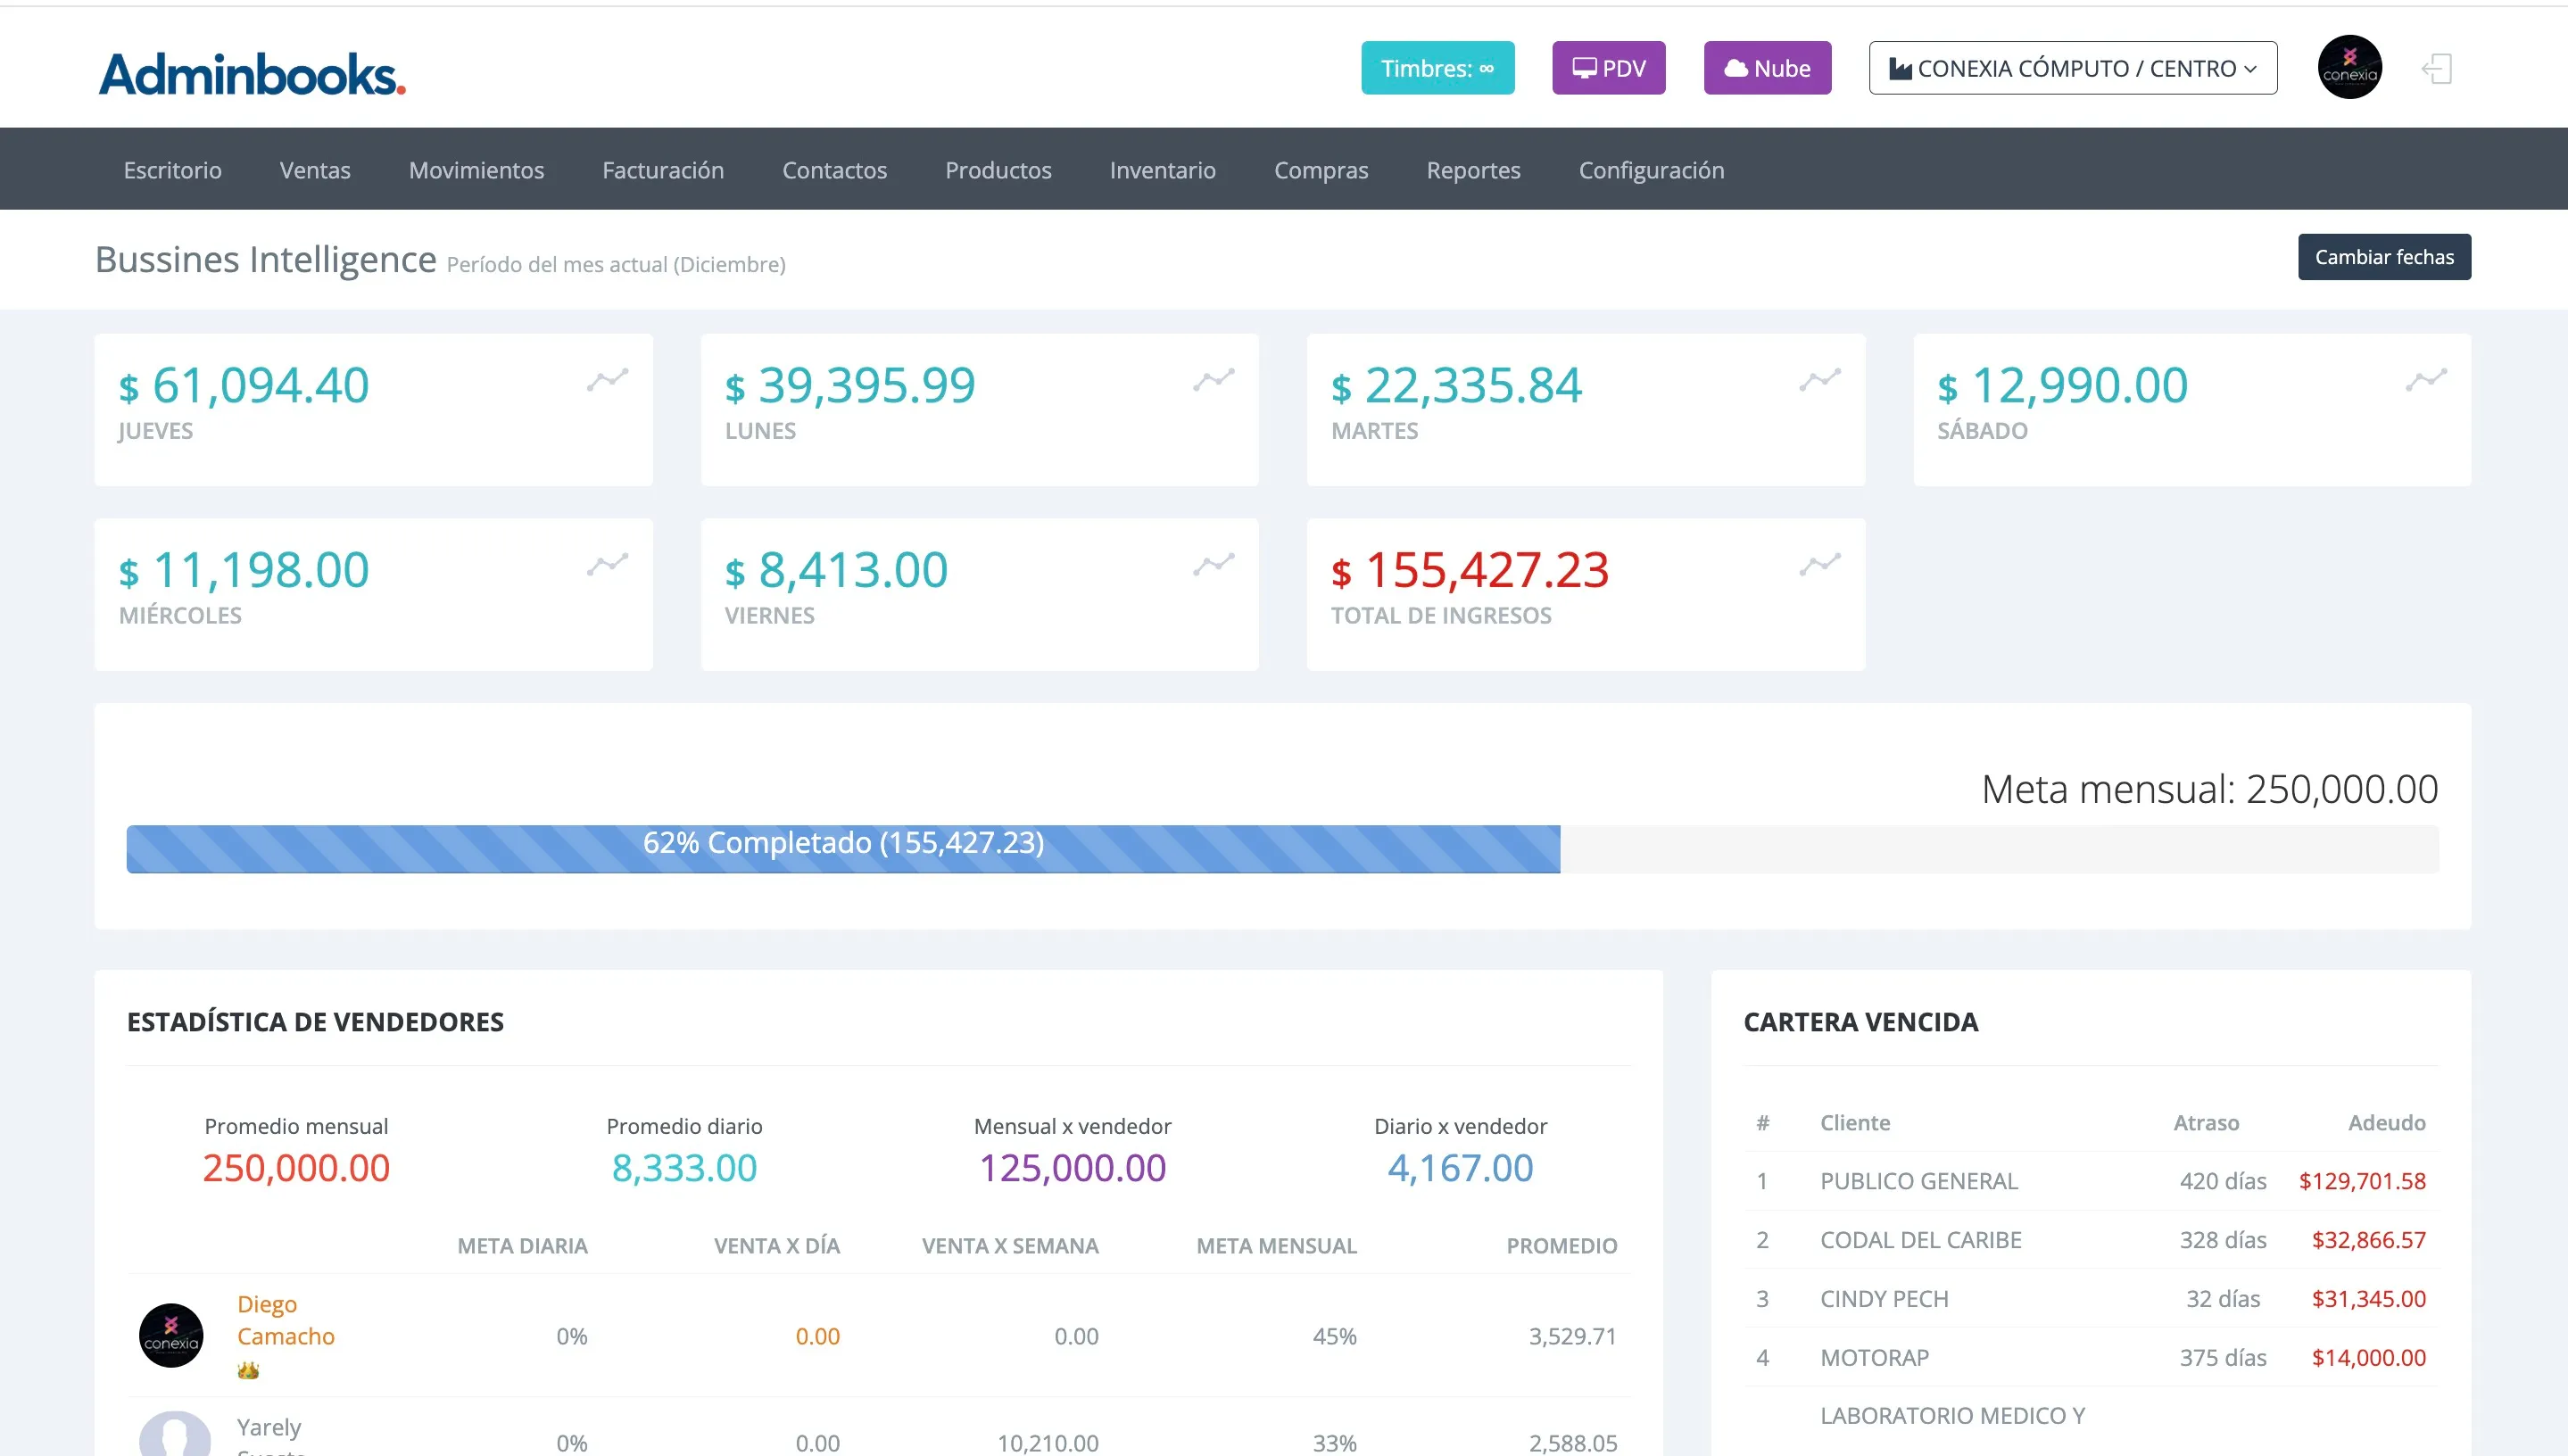This screenshot has width=2568, height=1456.
Task: Open the Facturación menu
Action: 663,170
